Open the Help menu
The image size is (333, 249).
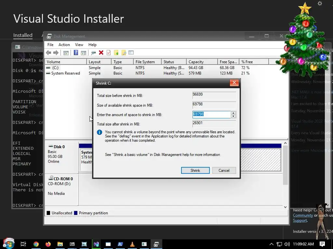pos(92,45)
